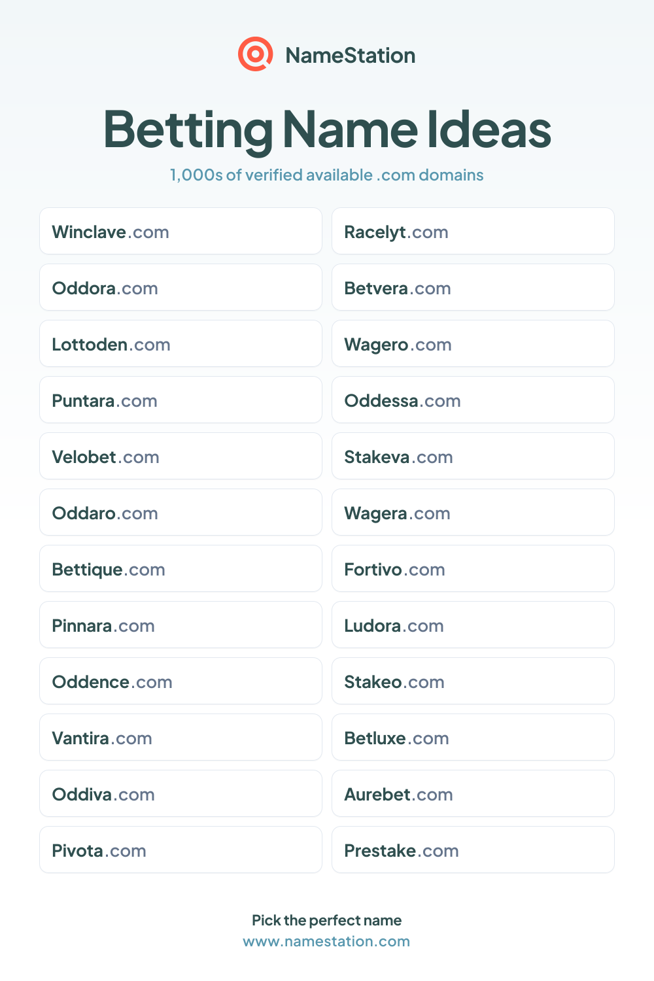
Task: Choose the Ludora.com name
Action: [473, 625]
